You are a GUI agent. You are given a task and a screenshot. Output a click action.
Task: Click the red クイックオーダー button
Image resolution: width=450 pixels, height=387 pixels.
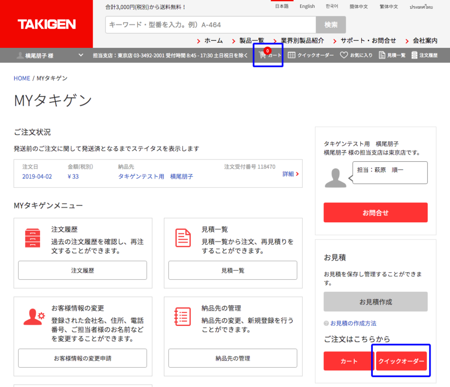[x=401, y=361]
